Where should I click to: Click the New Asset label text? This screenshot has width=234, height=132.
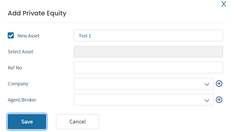tap(28, 36)
